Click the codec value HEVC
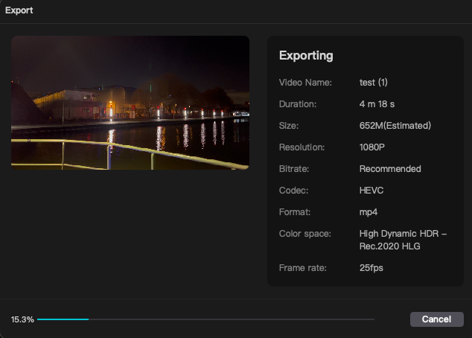Viewport: 472px width, 338px height. (371, 191)
